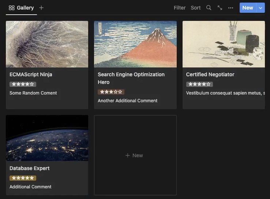Click the Earth at night thumbnail

click(47, 138)
